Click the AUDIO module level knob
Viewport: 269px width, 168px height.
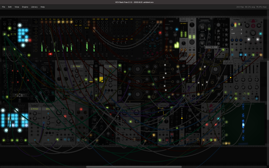tap(183, 43)
